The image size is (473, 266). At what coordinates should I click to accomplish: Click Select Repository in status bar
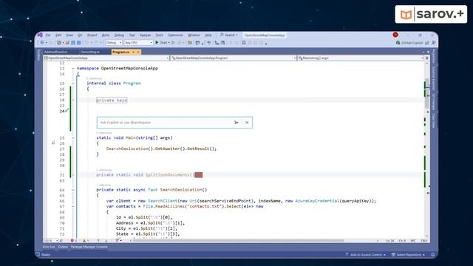pyautogui.click(x=408, y=255)
